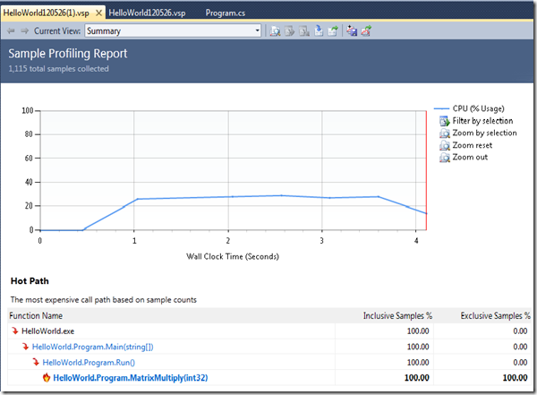
Task: Click the flame icon beside MatrixMultiply
Action: [x=47, y=378]
